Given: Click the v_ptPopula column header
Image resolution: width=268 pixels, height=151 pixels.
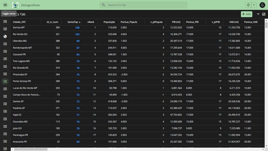Looking at the screenshot, I should [156, 22].
